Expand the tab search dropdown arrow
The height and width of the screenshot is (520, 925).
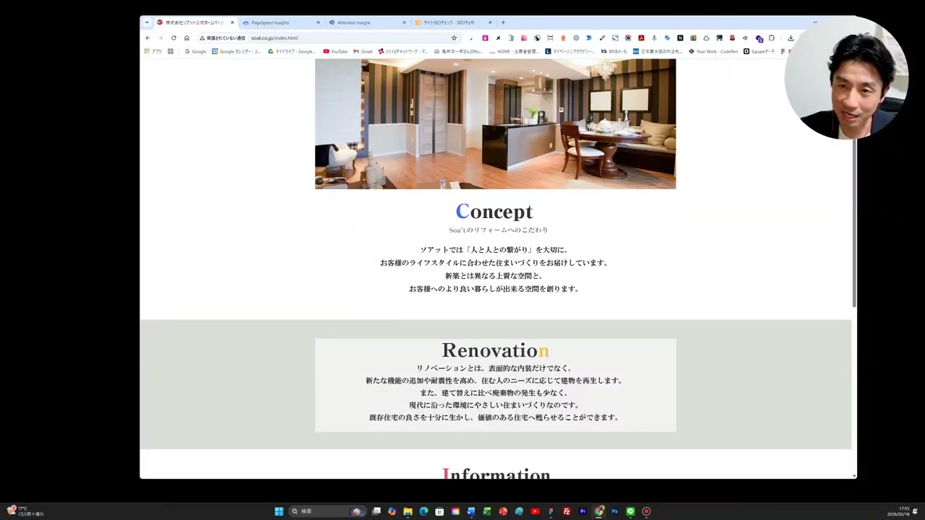(x=147, y=22)
